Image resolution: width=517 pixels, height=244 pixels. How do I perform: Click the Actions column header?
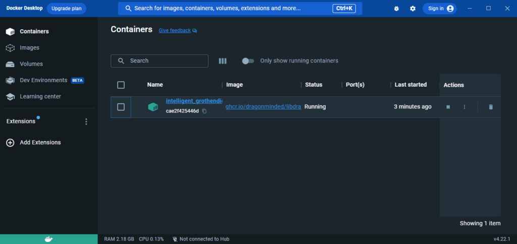click(454, 85)
